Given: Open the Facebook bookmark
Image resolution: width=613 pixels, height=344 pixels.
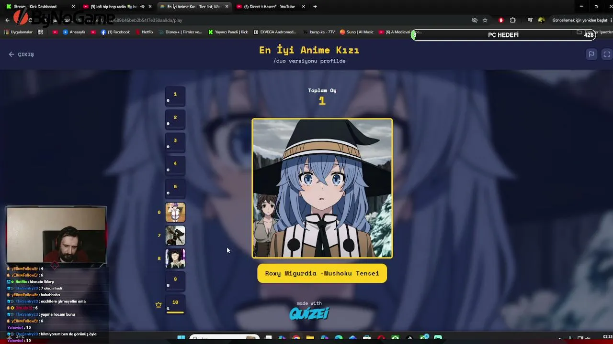Looking at the screenshot, I should pos(115,32).
